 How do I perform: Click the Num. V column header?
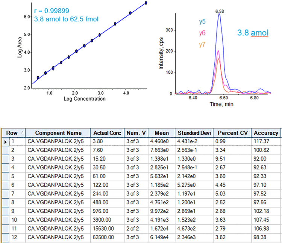pos(136,133)
